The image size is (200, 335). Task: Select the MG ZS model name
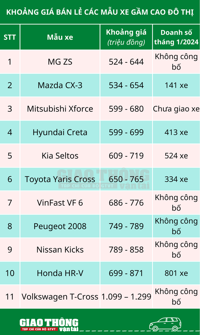(60, 62)
